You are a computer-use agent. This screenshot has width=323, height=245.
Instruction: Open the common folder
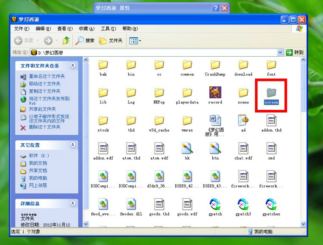(x=187, y=68)
